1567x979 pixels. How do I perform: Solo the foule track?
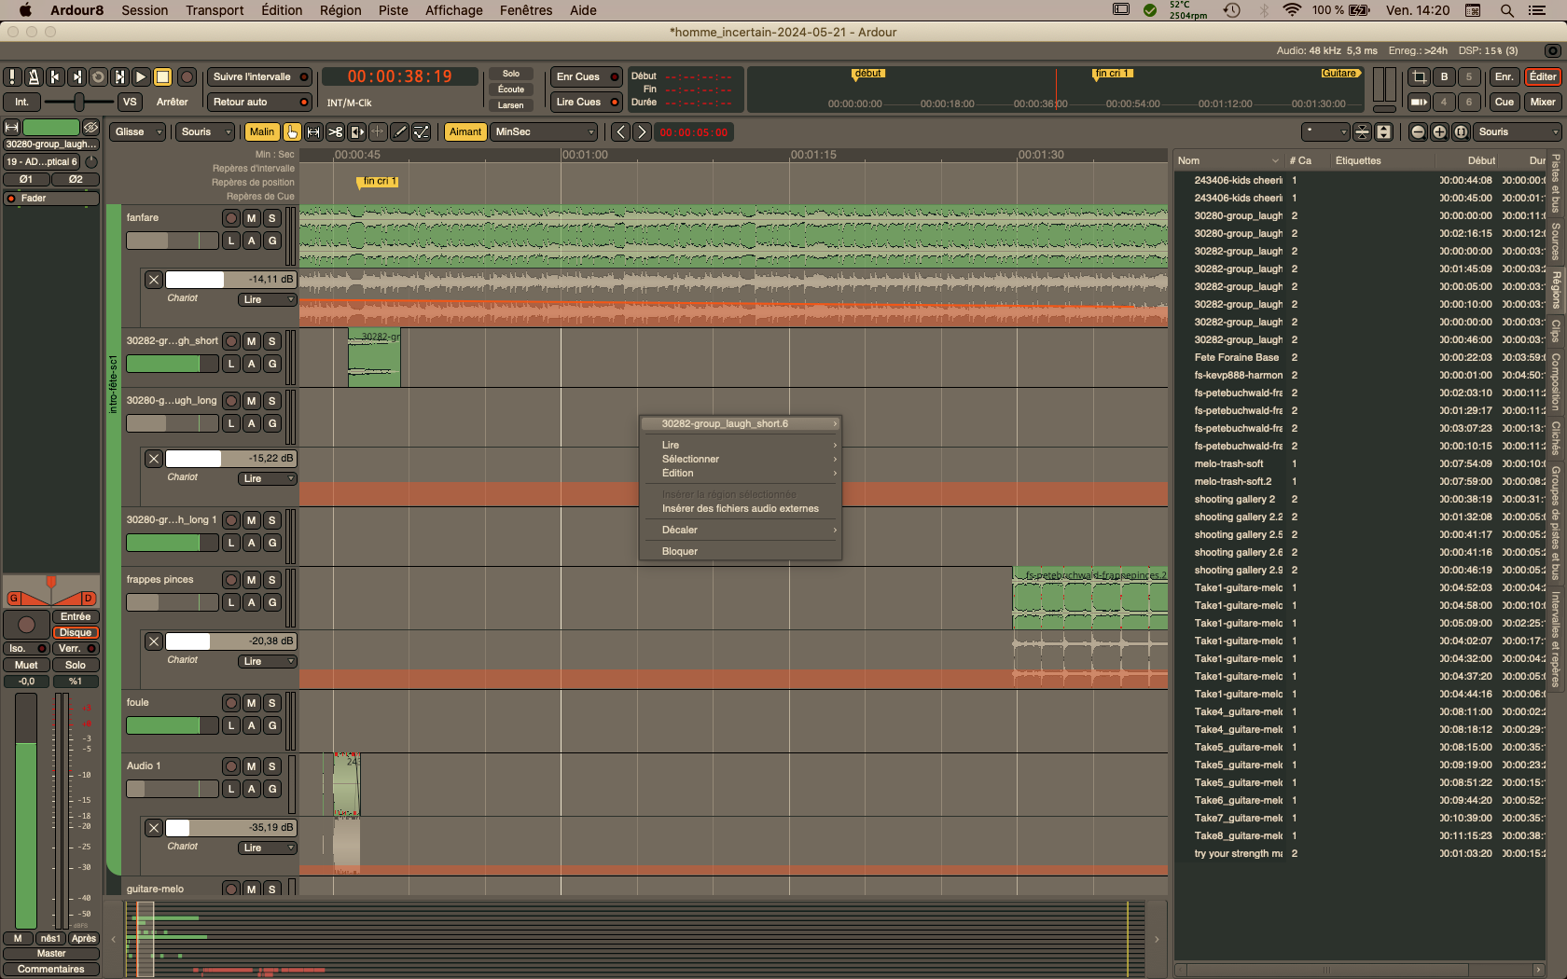coord(271,703)
